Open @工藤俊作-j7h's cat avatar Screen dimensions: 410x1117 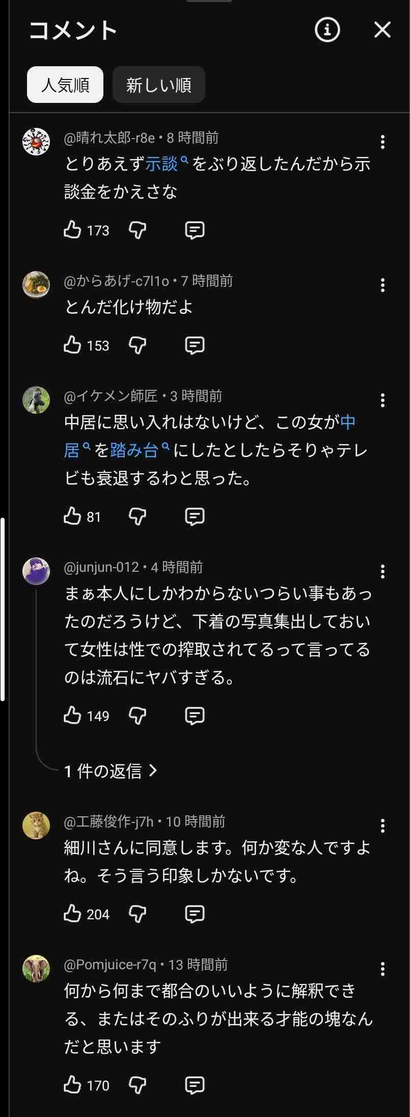[x=36, y=825]
